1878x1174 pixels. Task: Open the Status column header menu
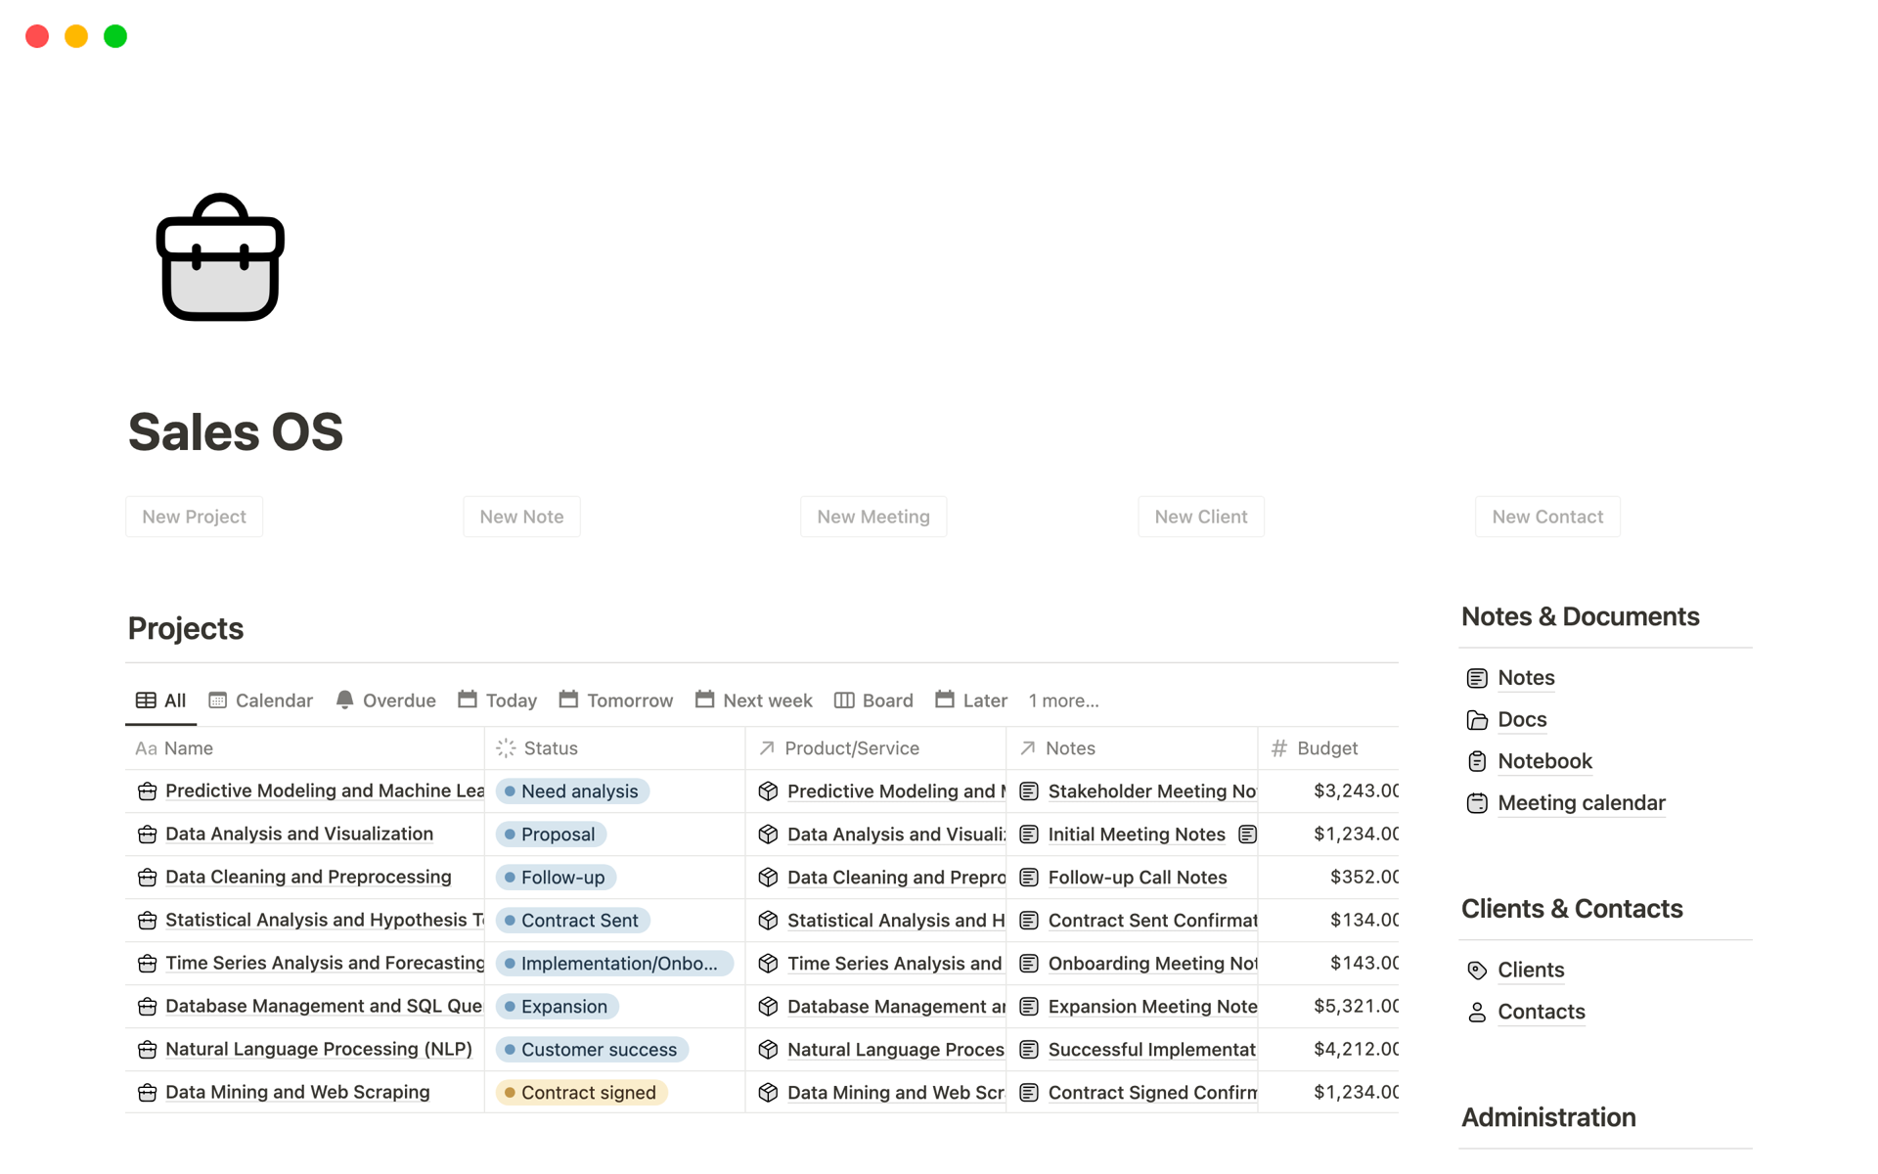(x=551, y=748)
